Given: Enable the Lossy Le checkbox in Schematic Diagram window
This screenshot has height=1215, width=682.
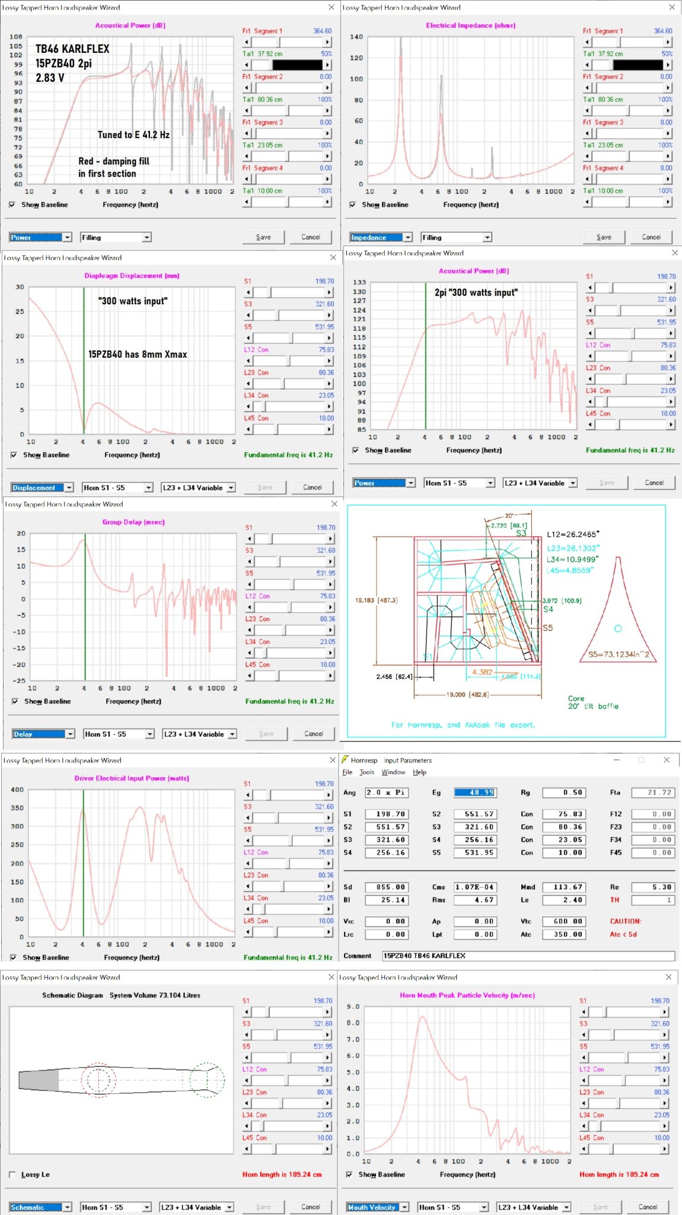Looking at the screenshot, I should pos(12,1175).
